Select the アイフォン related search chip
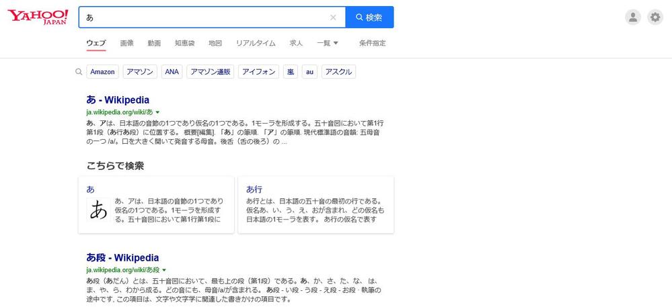This screenshot has width=672, height=307. (x=259, y=72)
